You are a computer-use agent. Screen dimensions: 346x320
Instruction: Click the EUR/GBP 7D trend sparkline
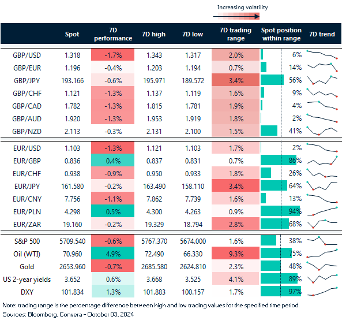pos(322,159)
